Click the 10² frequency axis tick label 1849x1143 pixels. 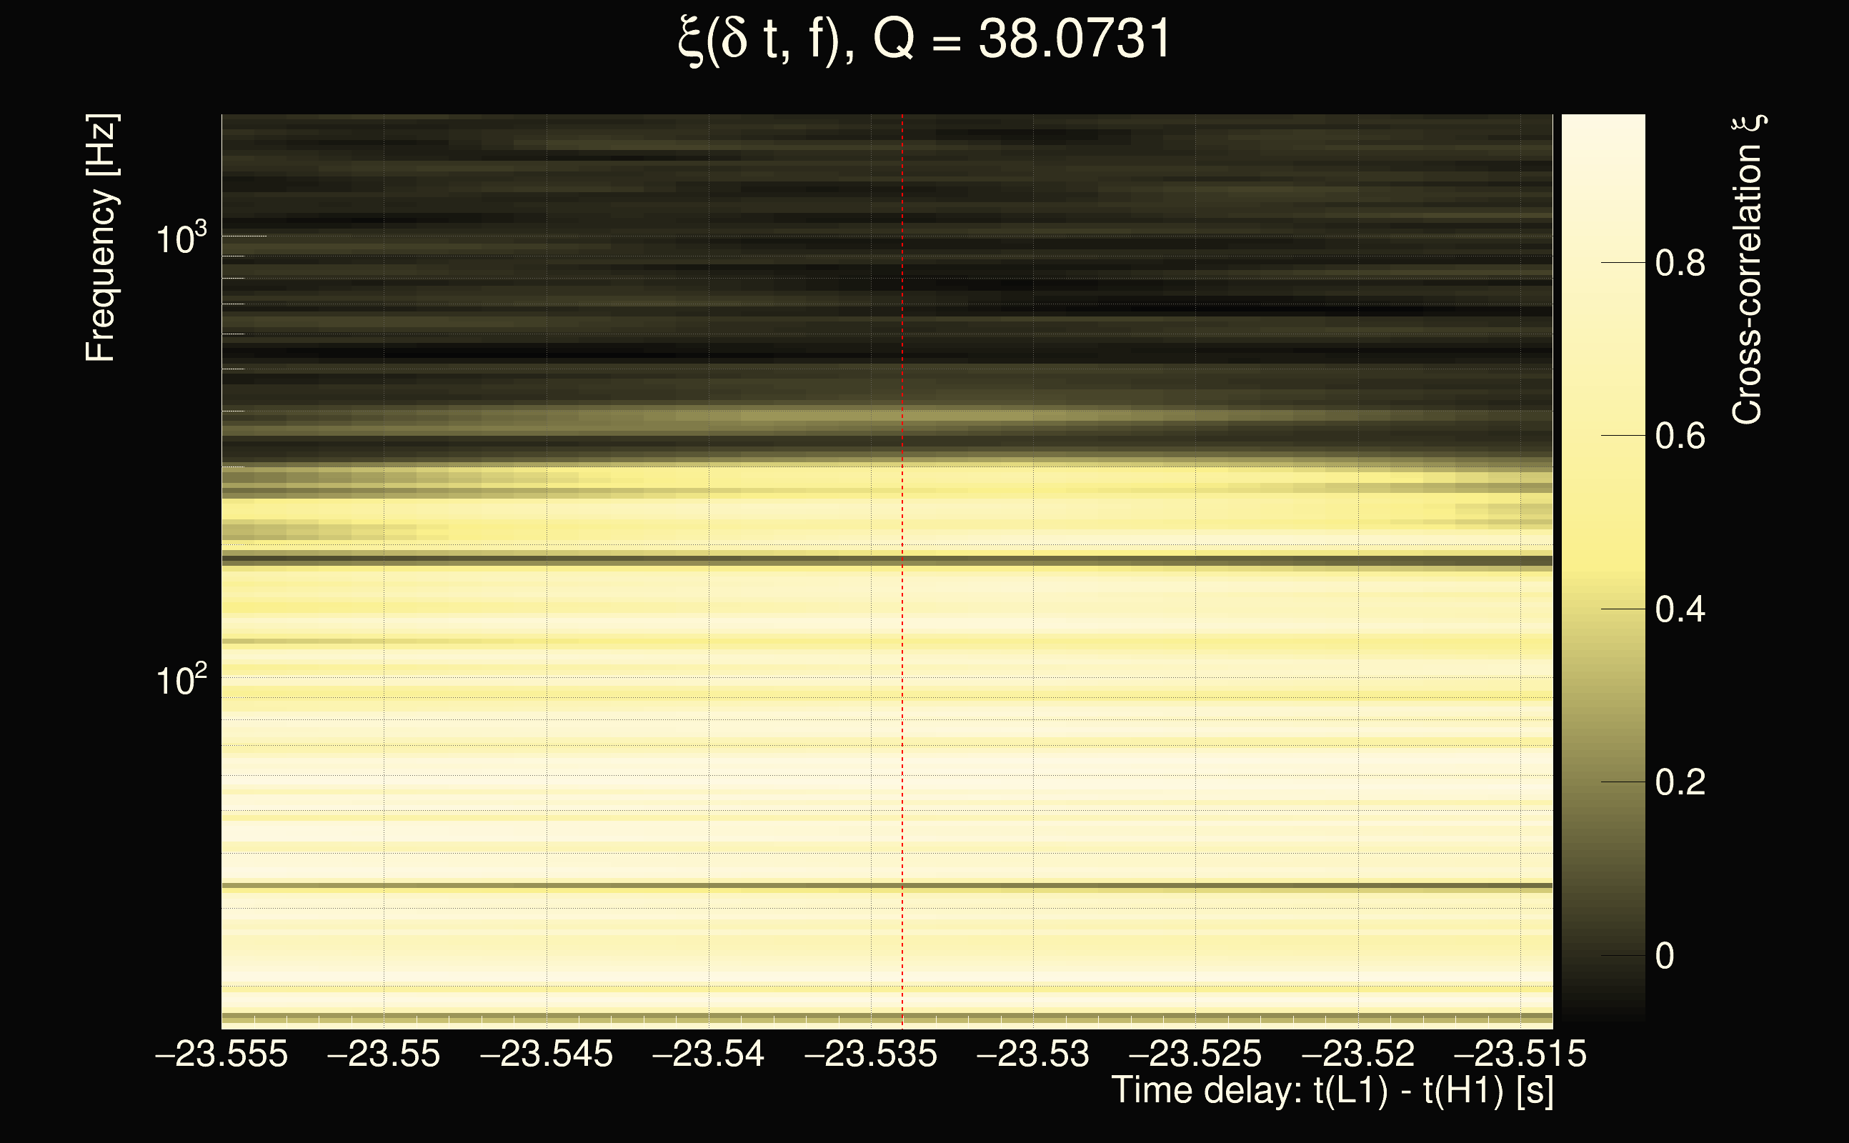tap(181, 680)
